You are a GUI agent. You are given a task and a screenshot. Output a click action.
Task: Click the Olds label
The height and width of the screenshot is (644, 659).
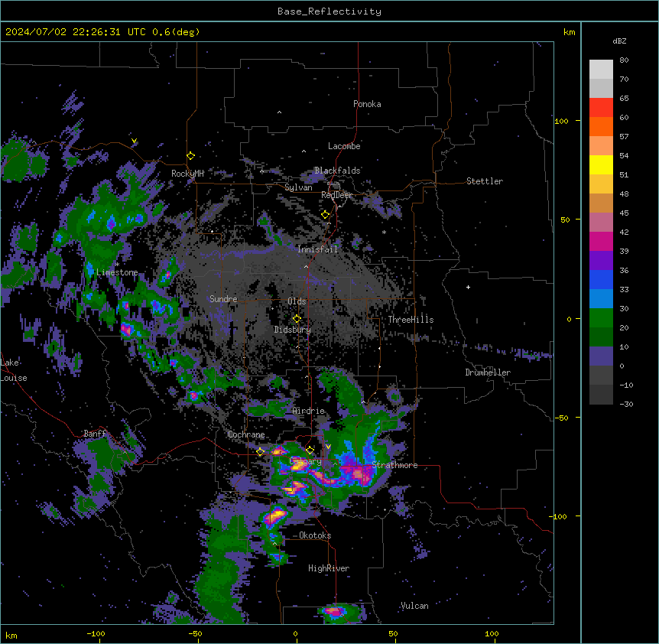click(297, 301)
